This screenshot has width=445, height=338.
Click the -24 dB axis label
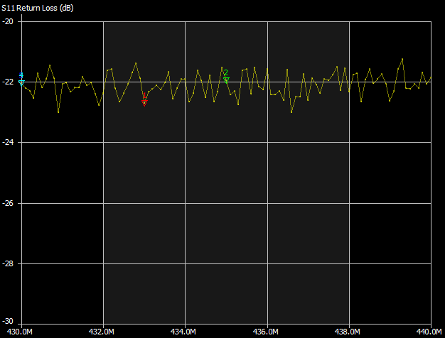[x=8, y=142]
